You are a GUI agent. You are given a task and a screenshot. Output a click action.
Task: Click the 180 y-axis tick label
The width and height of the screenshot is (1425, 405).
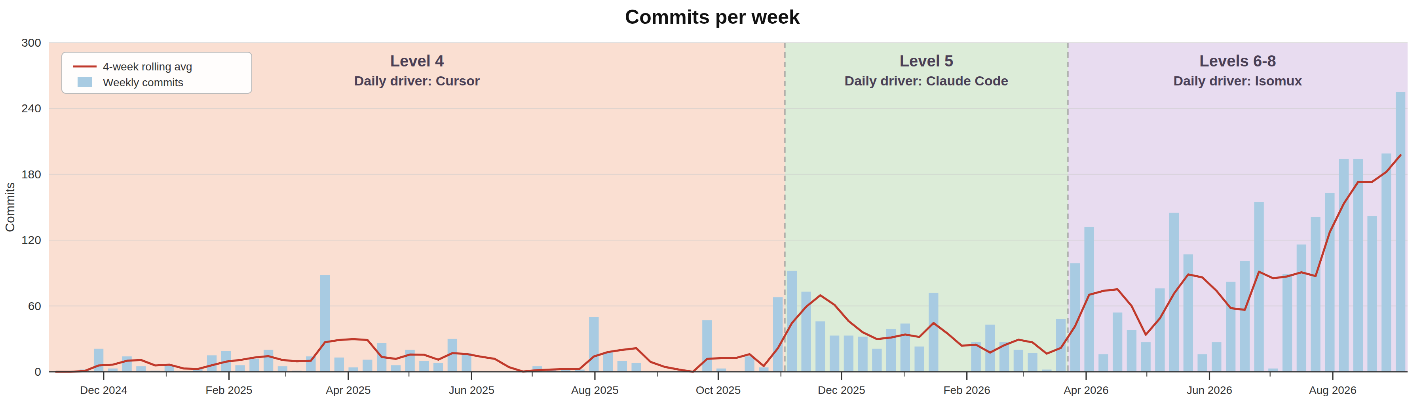pos(31,174)
